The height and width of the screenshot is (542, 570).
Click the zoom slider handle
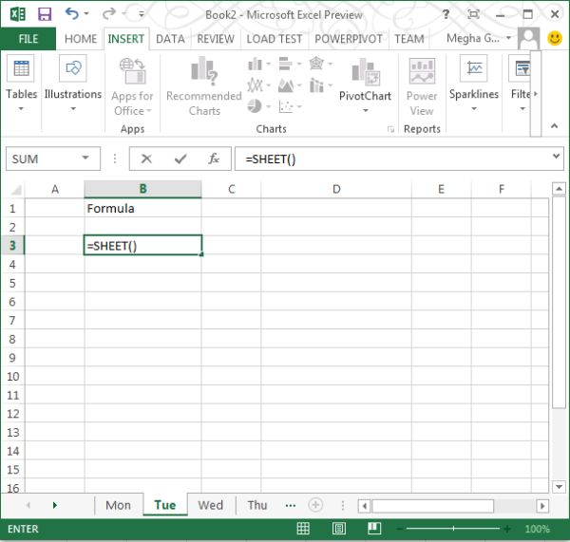point(453,529)
